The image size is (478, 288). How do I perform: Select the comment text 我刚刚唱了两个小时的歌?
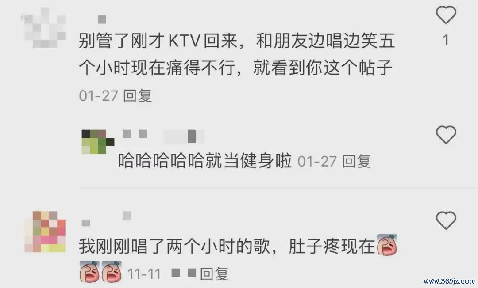point(175,246)
